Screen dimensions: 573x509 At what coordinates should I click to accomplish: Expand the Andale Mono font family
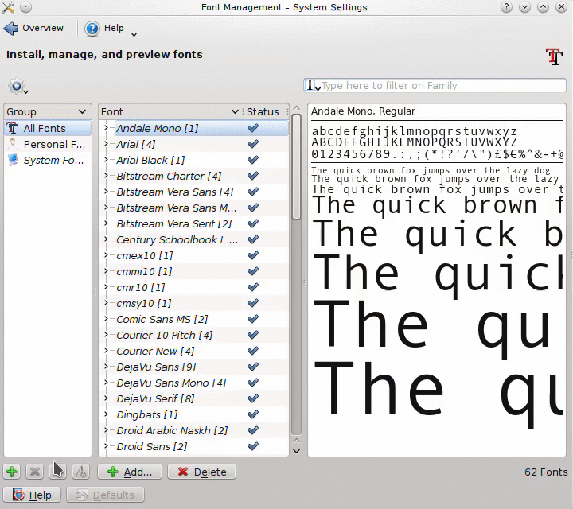[106, 128]
